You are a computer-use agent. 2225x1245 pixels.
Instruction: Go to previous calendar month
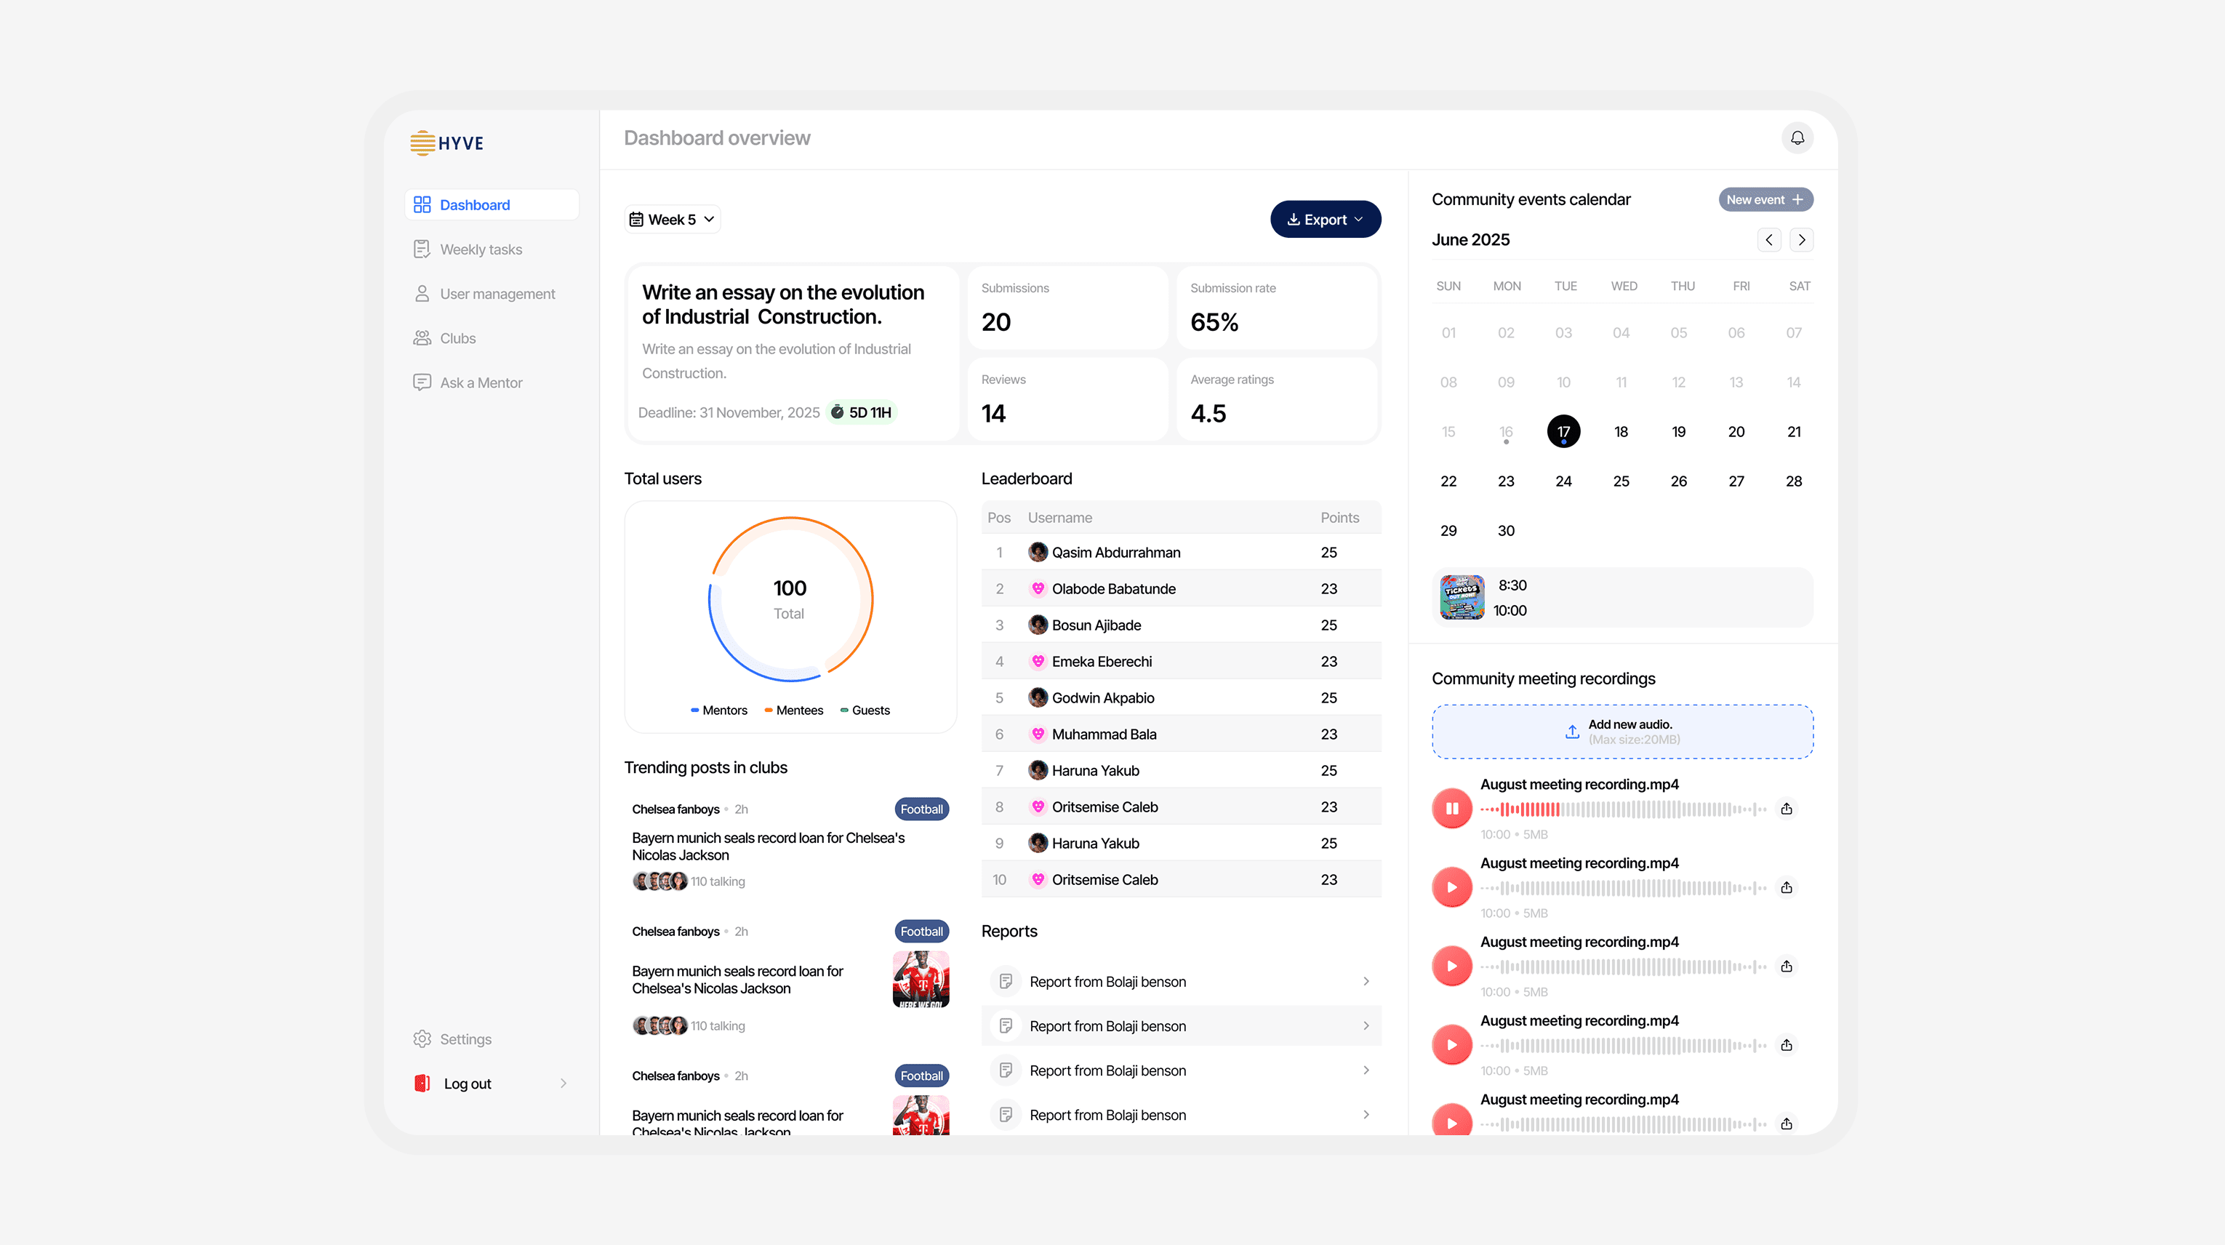coord(1768,239)
